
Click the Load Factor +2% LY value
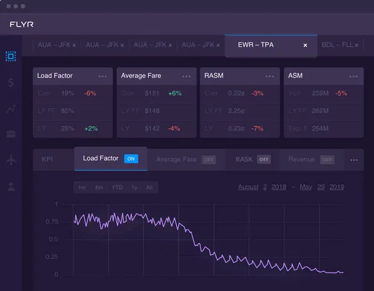point(91,129)
